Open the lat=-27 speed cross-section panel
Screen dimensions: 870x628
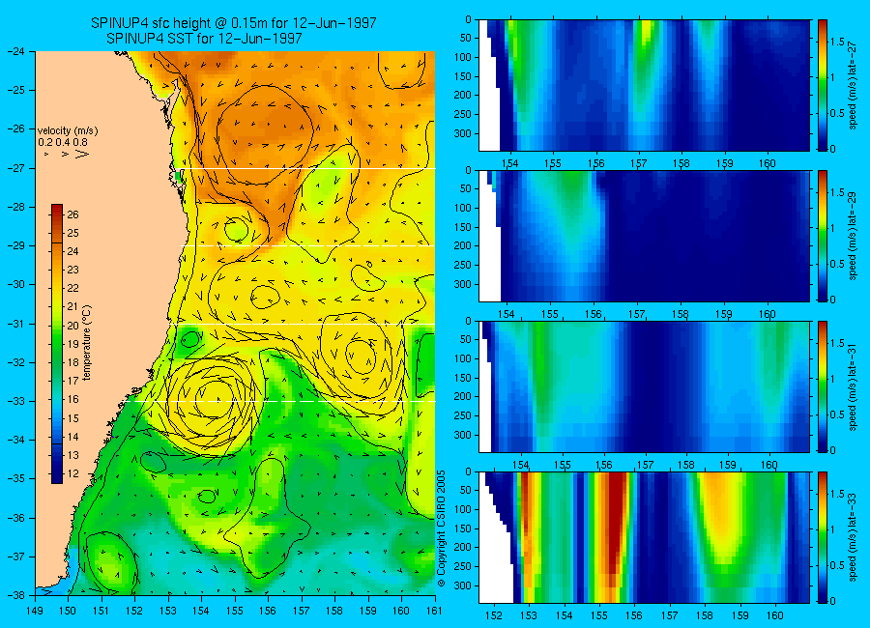tap(644, 85)
